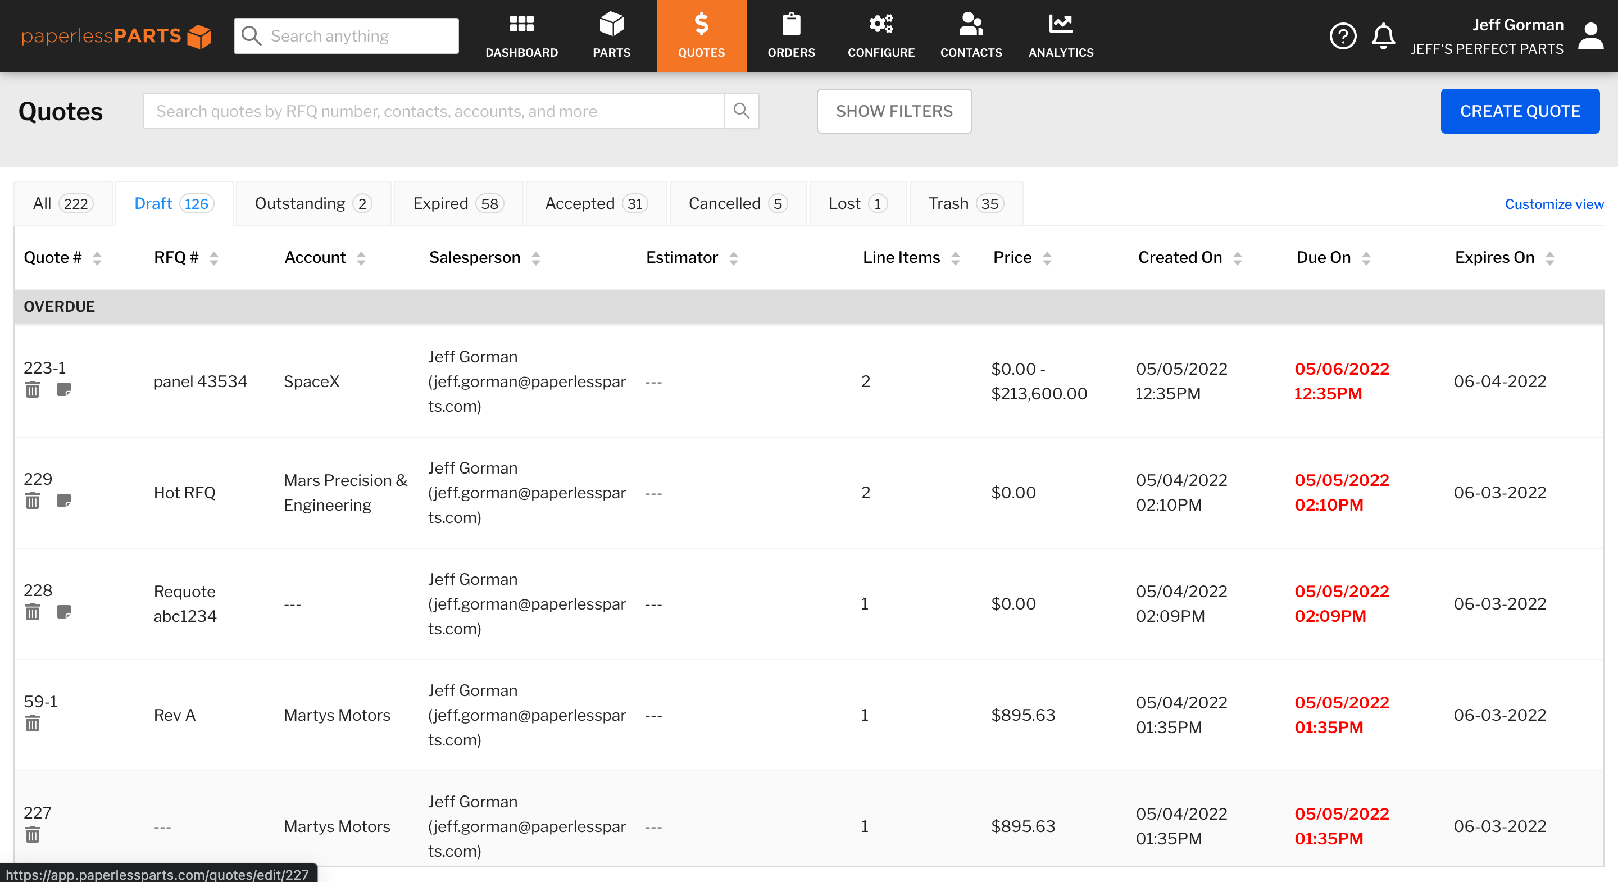Click the quotes search magnifier icon
Screen dimensions: 1618x882
point(741,111)
